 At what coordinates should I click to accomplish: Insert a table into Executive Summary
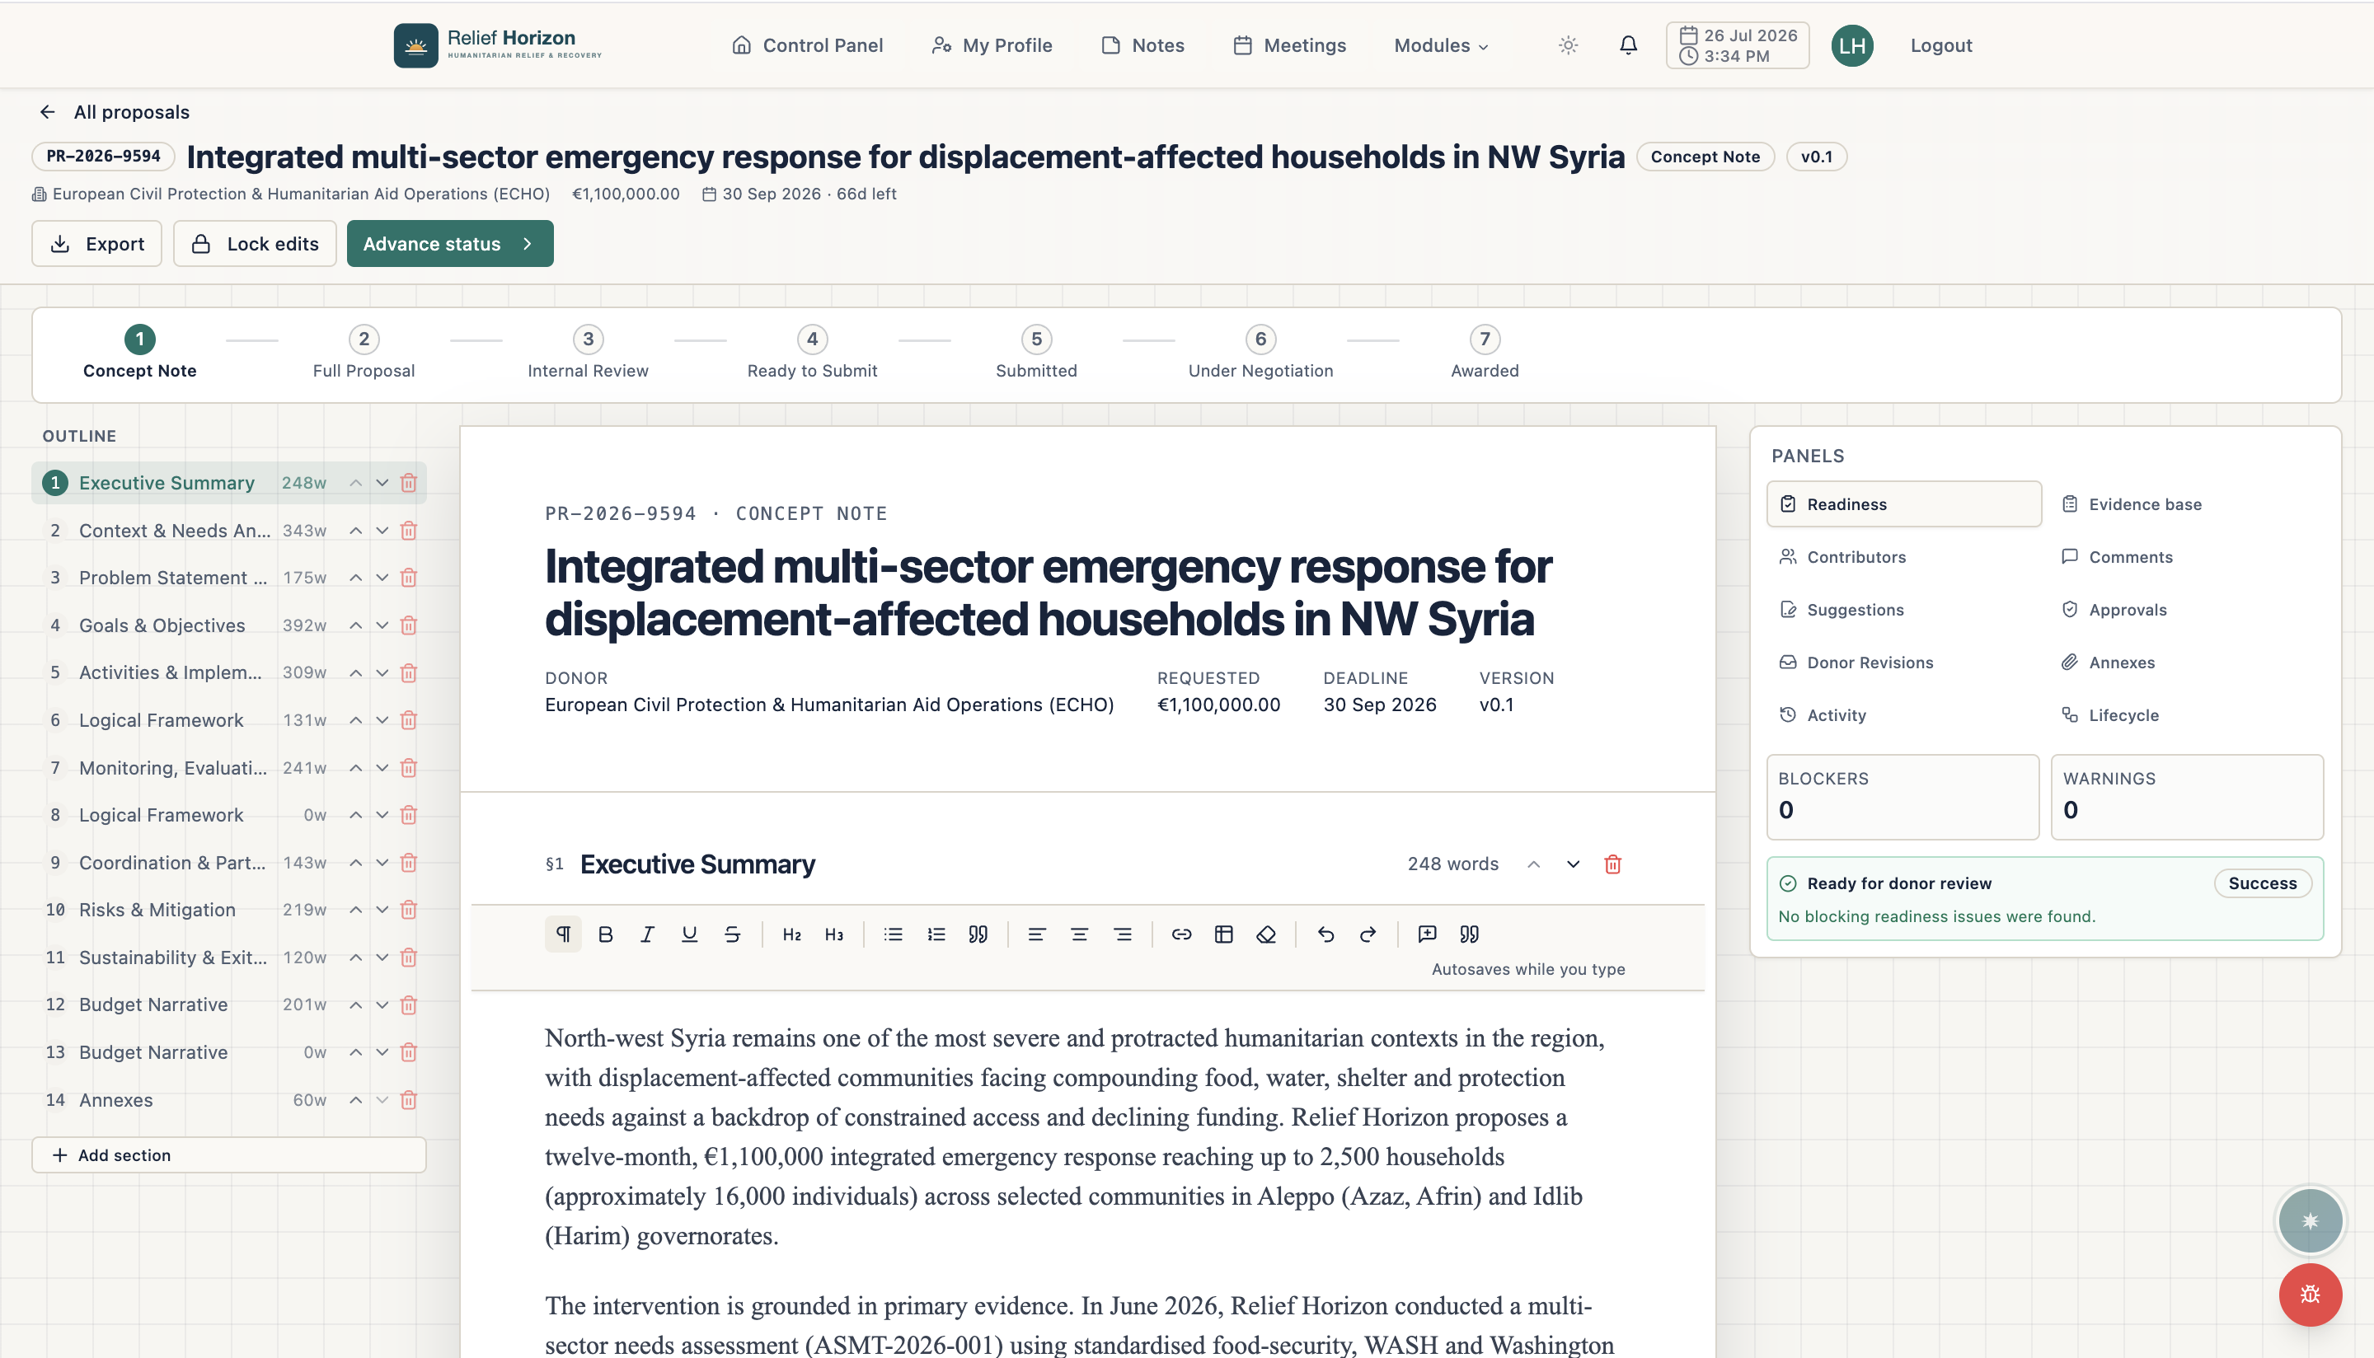1224,934
